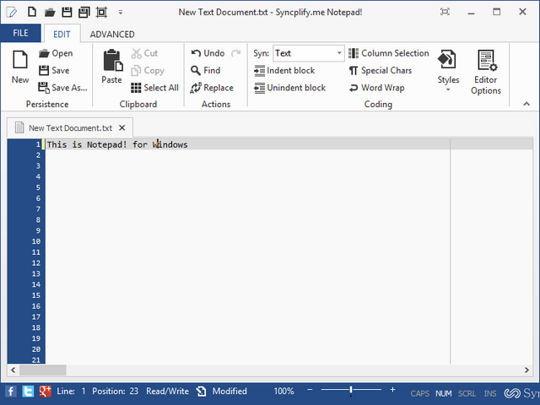Toggle full screen via the title bar frame icon
This screenshot has width=540, height=405.
tap(445, 12)
